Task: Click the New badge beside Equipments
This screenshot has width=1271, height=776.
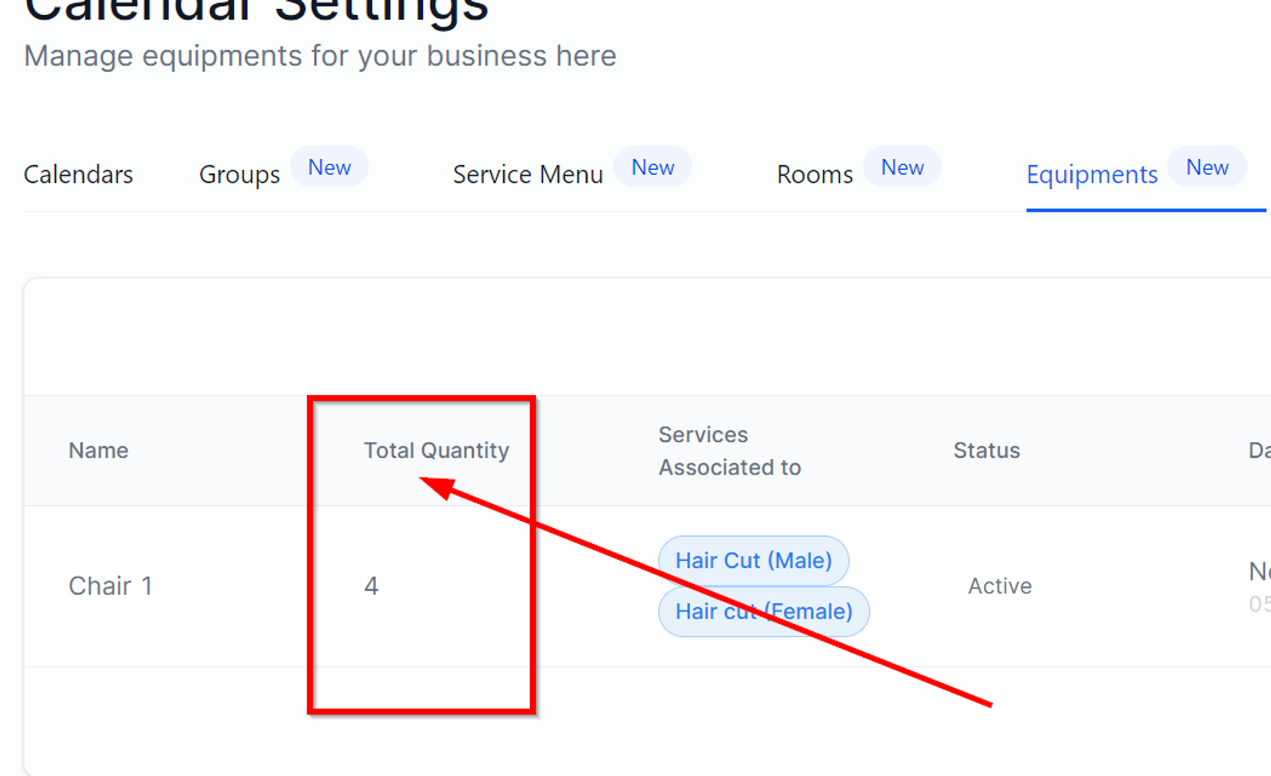Action: [x=1207, y=167]
